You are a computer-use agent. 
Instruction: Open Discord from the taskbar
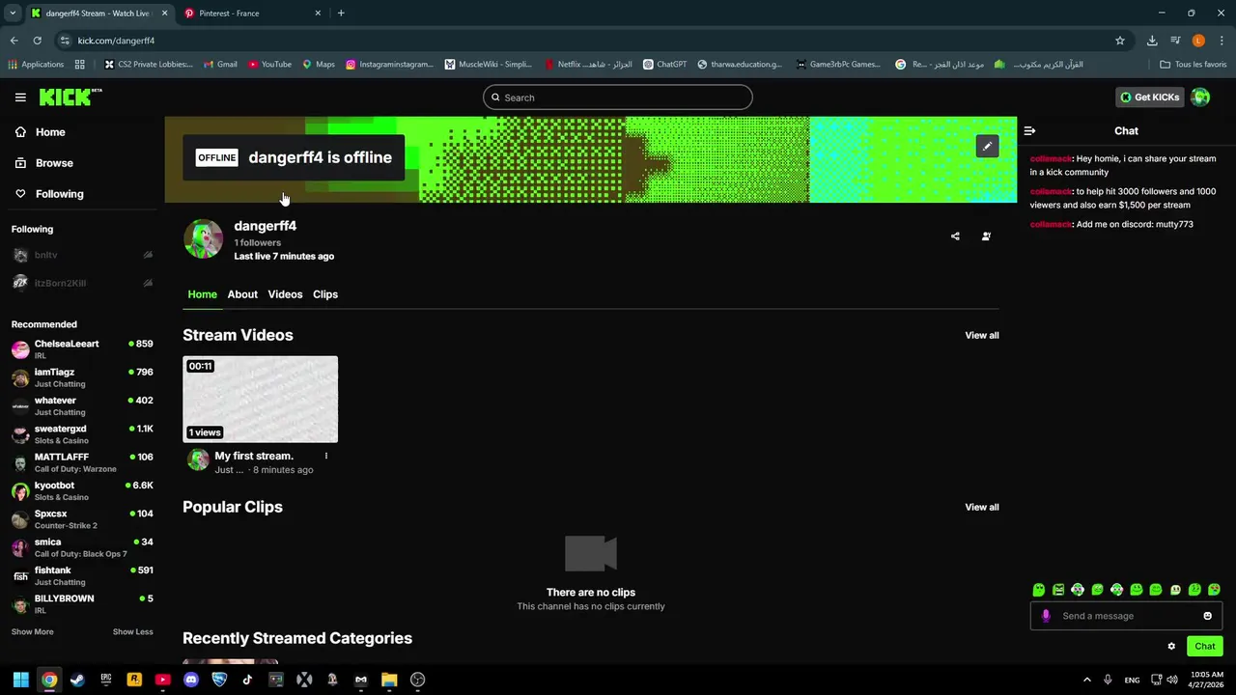[191, 680]
